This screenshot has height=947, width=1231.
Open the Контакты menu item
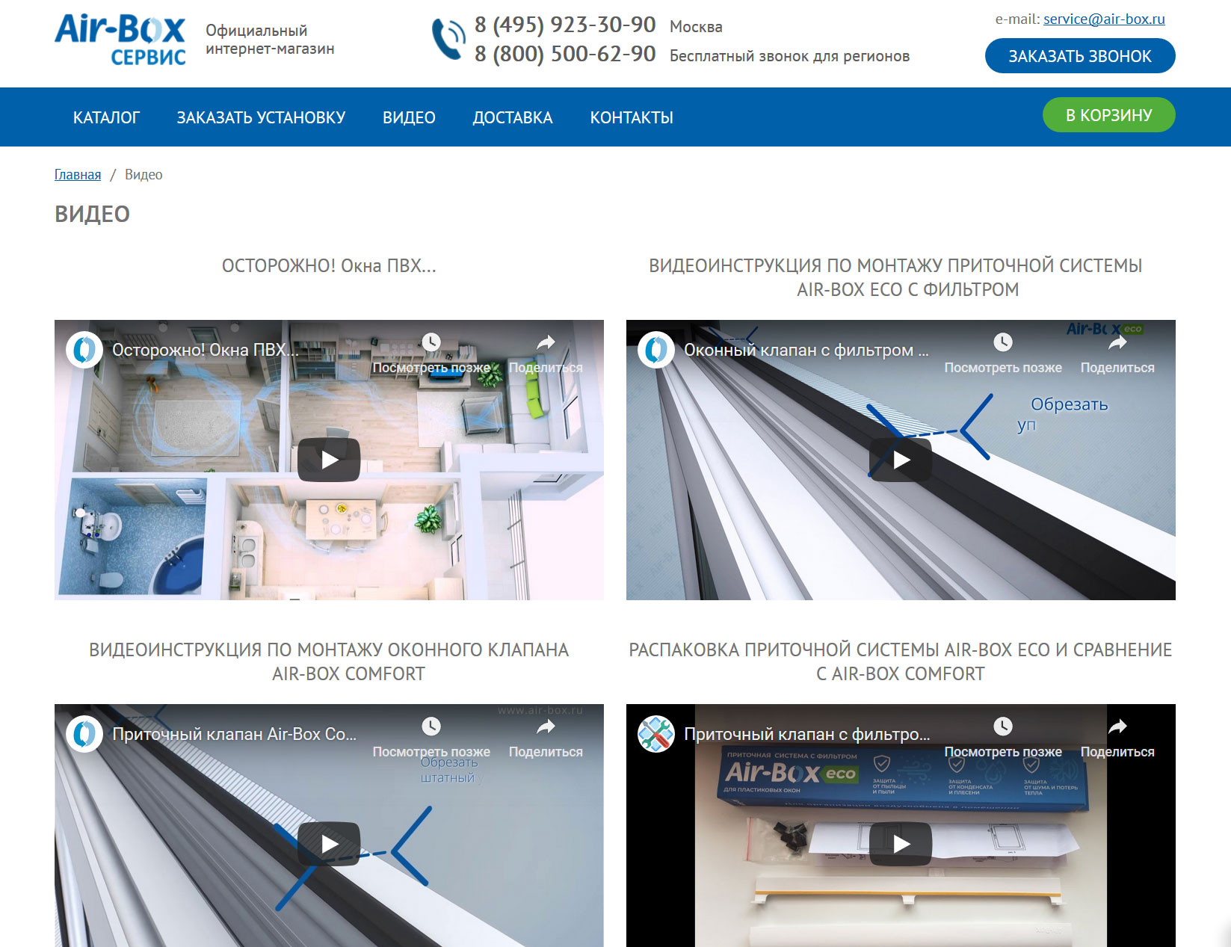pos(632,117)
